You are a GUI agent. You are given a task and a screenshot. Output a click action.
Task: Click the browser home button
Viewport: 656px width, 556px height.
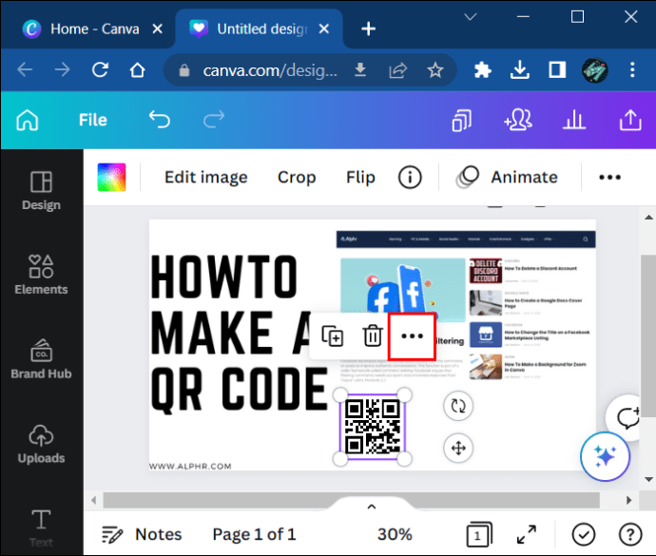click(137, 70)
